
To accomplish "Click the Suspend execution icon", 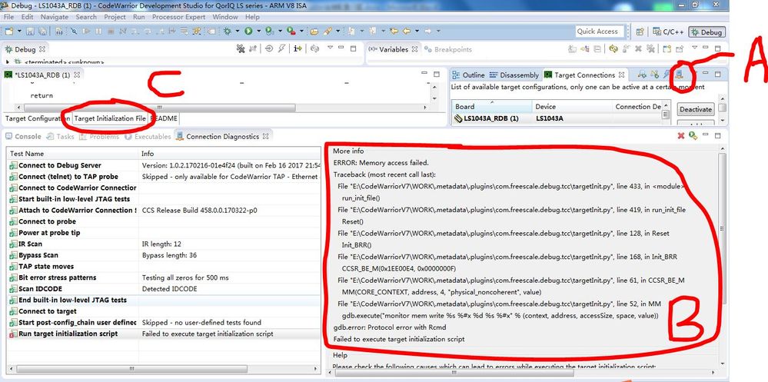I will pyautogui.click(x=98, y=31).
